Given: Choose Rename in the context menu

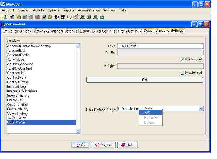Looking at the screenshot, I should coord(151,118).
